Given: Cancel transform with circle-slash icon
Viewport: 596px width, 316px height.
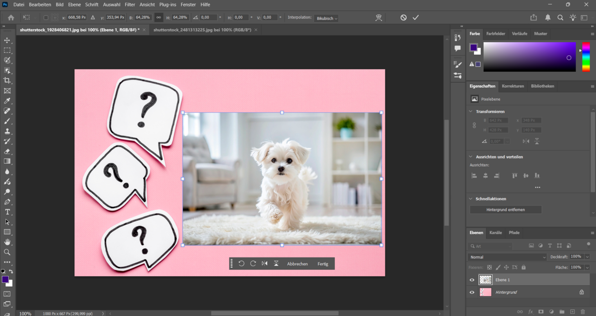Looking at the screenshot, I should pos(403,17).
